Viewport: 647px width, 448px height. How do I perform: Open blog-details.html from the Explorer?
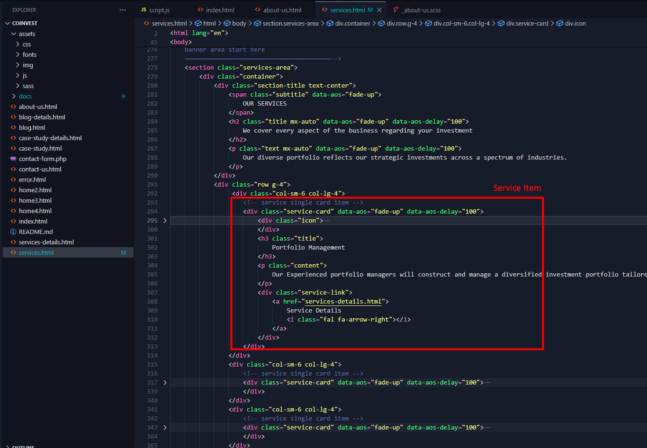pyautogui.click(x=42, y=117)
